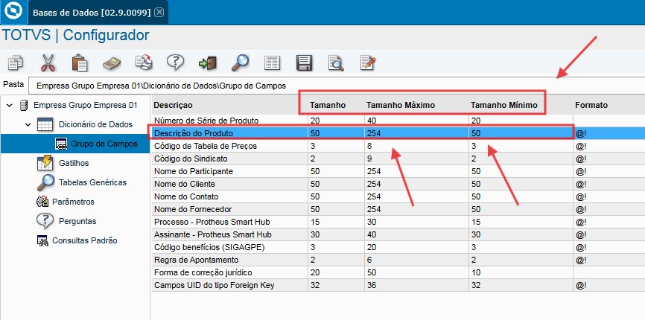Click the Parâmetros tree icon
This screenshot has width=645, height=320.
(42, 201)
